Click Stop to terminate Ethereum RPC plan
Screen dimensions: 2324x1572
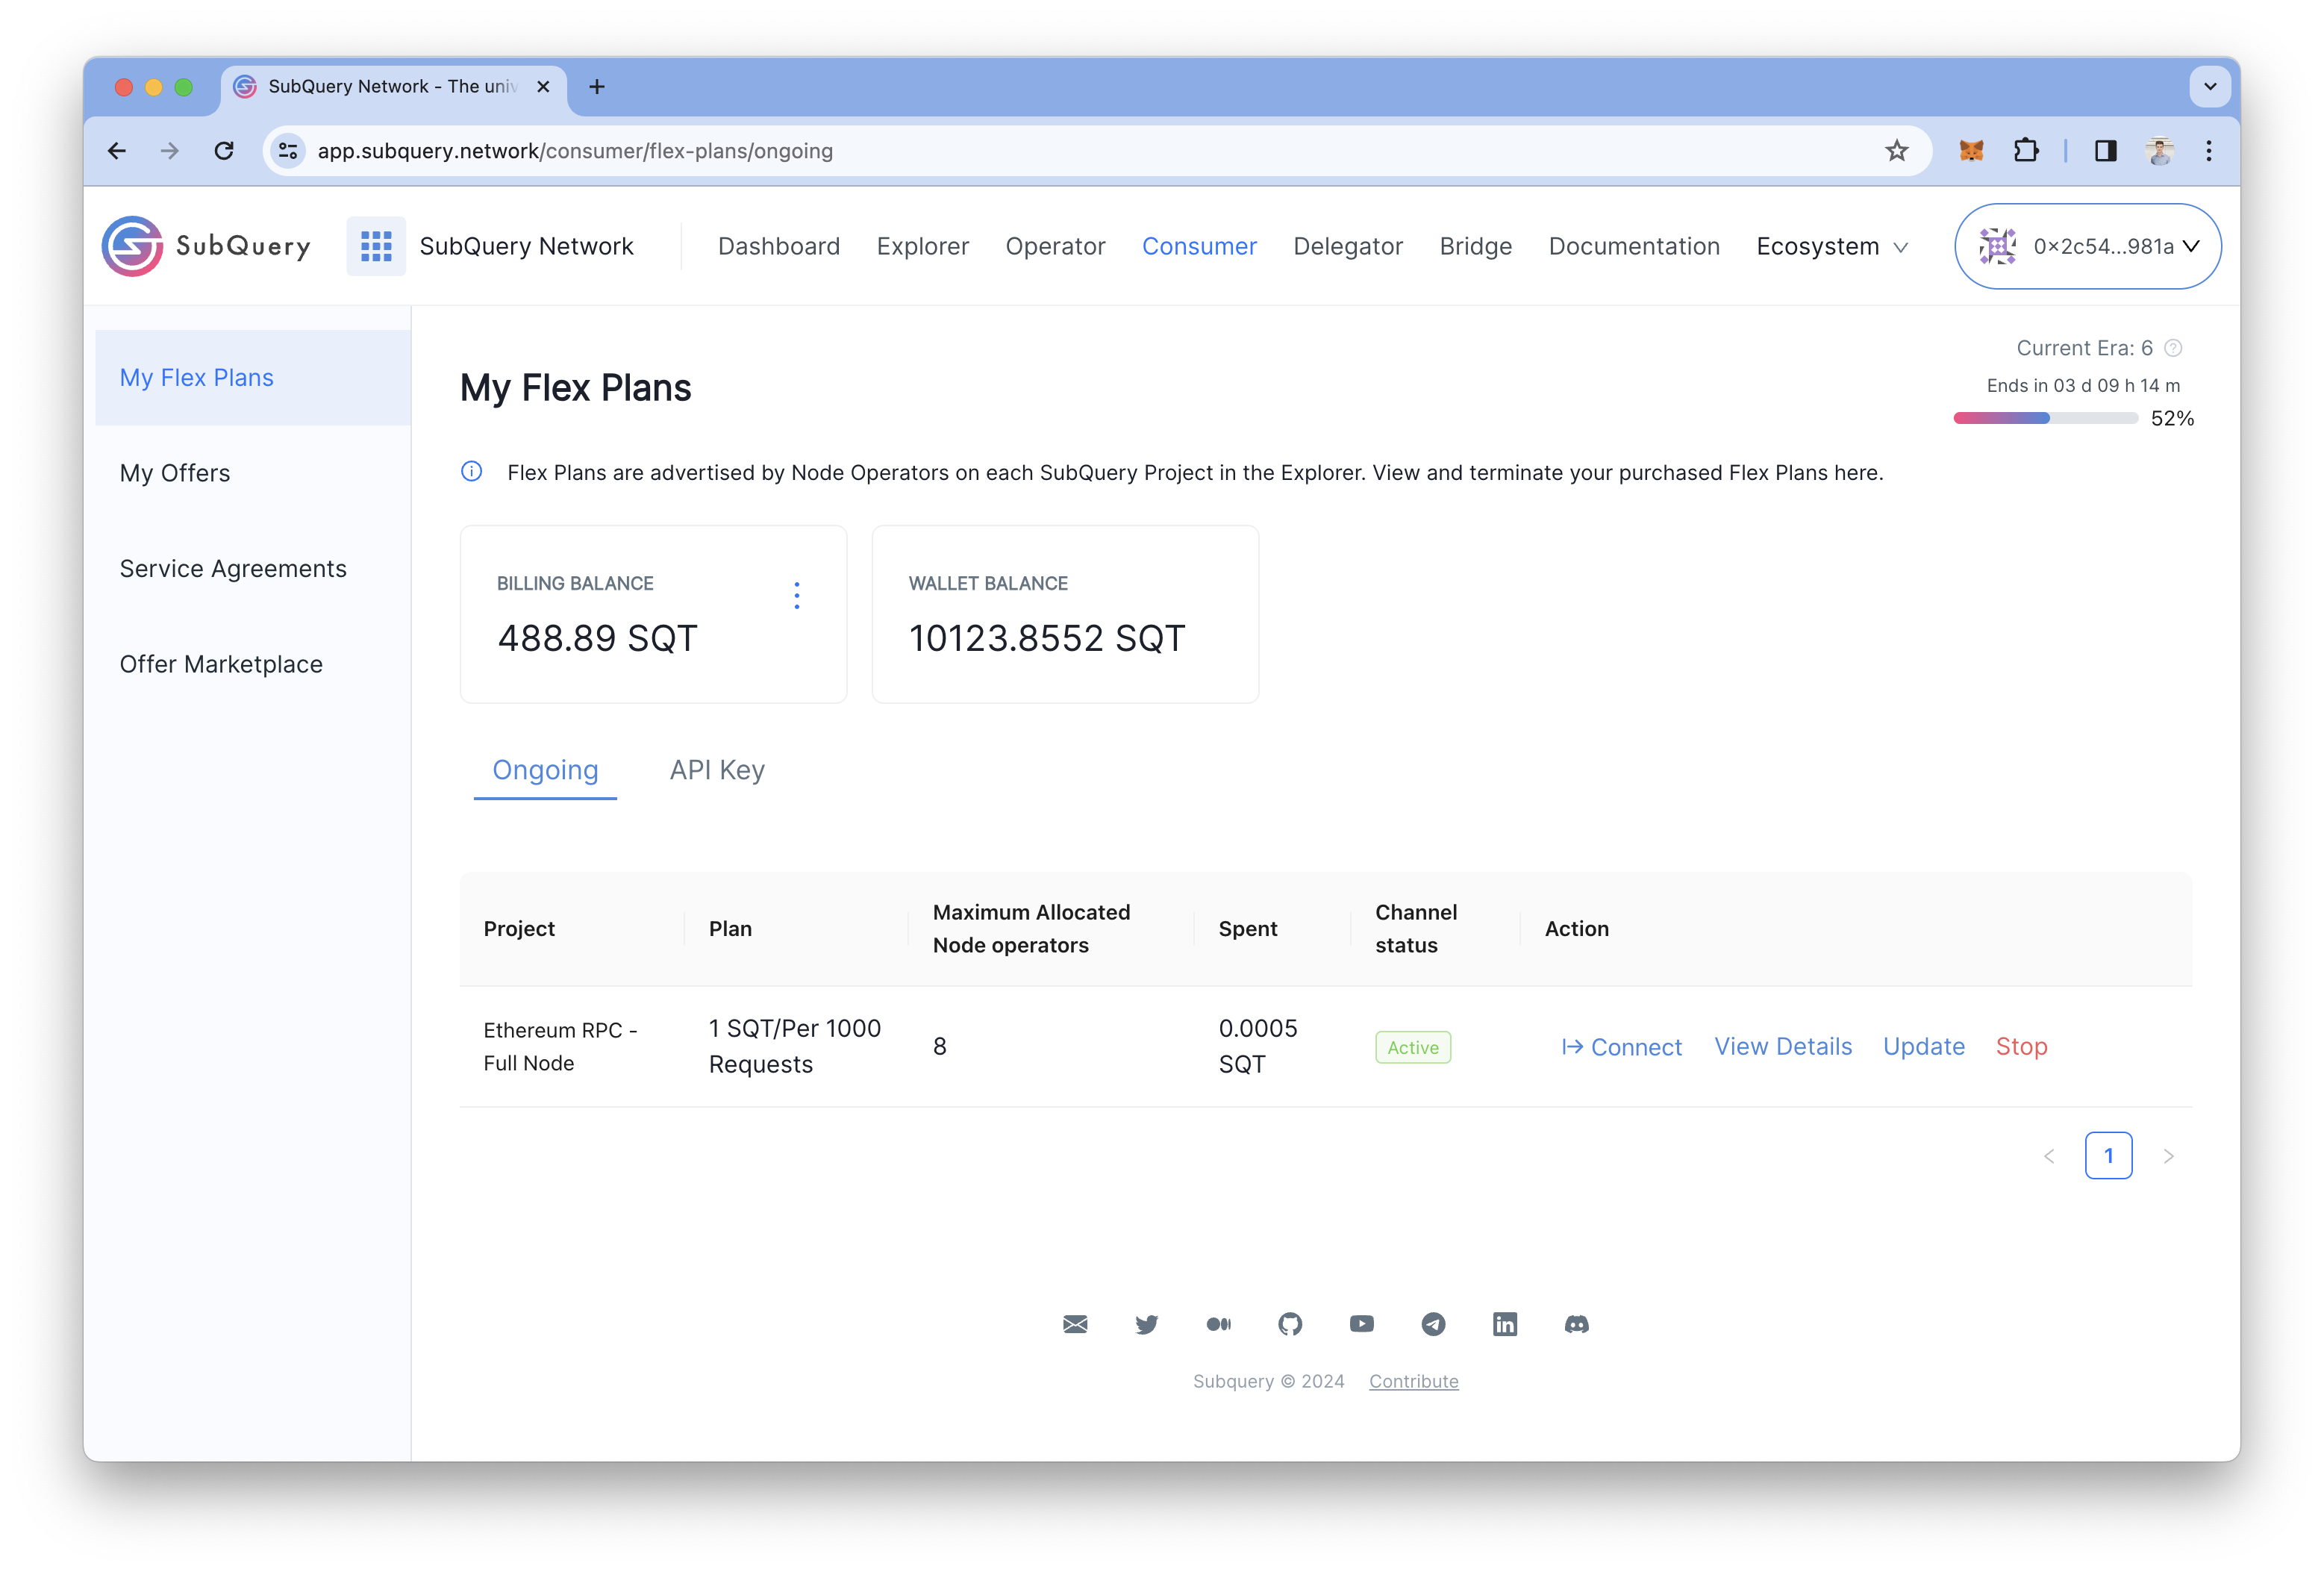[2020, 1046]
